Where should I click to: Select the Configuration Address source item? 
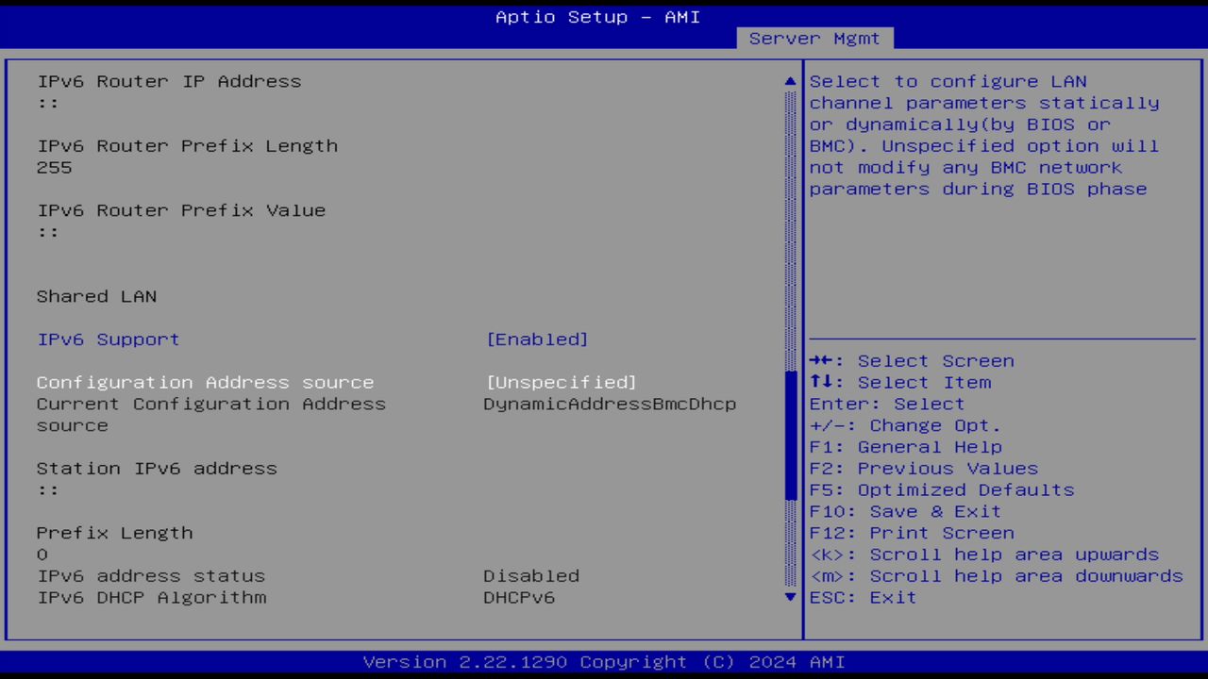pyautogui.click(x=205, y=382)
